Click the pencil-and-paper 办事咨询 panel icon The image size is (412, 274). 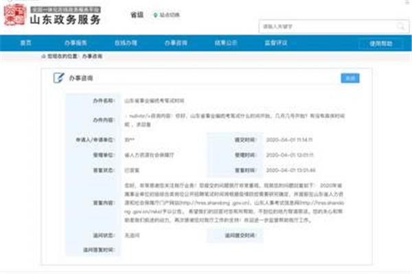[x=58, y=78]
